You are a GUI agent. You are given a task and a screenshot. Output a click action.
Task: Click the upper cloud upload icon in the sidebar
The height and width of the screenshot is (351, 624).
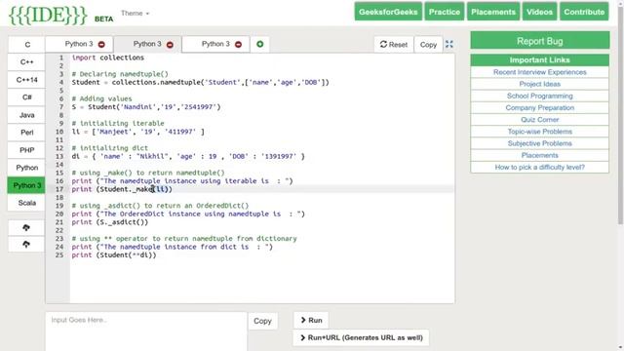tap(26, 227)
